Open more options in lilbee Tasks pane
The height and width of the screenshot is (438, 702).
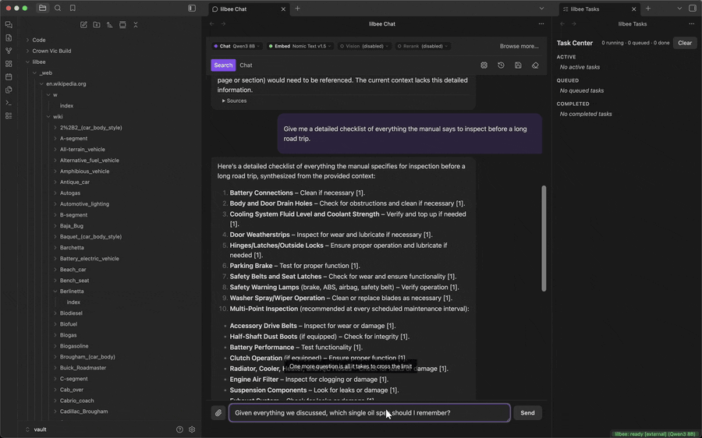tap(692, 23)
